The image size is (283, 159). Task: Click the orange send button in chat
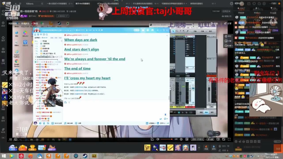point(278,149)
